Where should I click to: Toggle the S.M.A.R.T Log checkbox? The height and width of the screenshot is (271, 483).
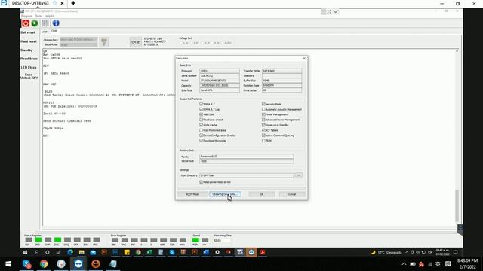pyautogui.click(x=202, y=109)
